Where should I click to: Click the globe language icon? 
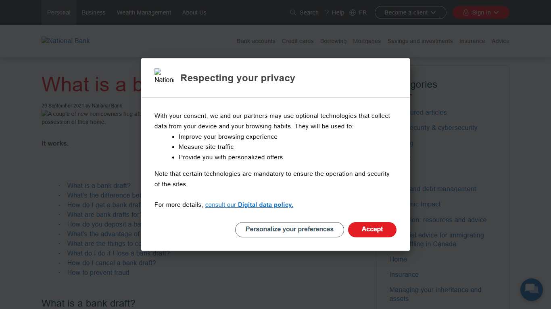353,12
